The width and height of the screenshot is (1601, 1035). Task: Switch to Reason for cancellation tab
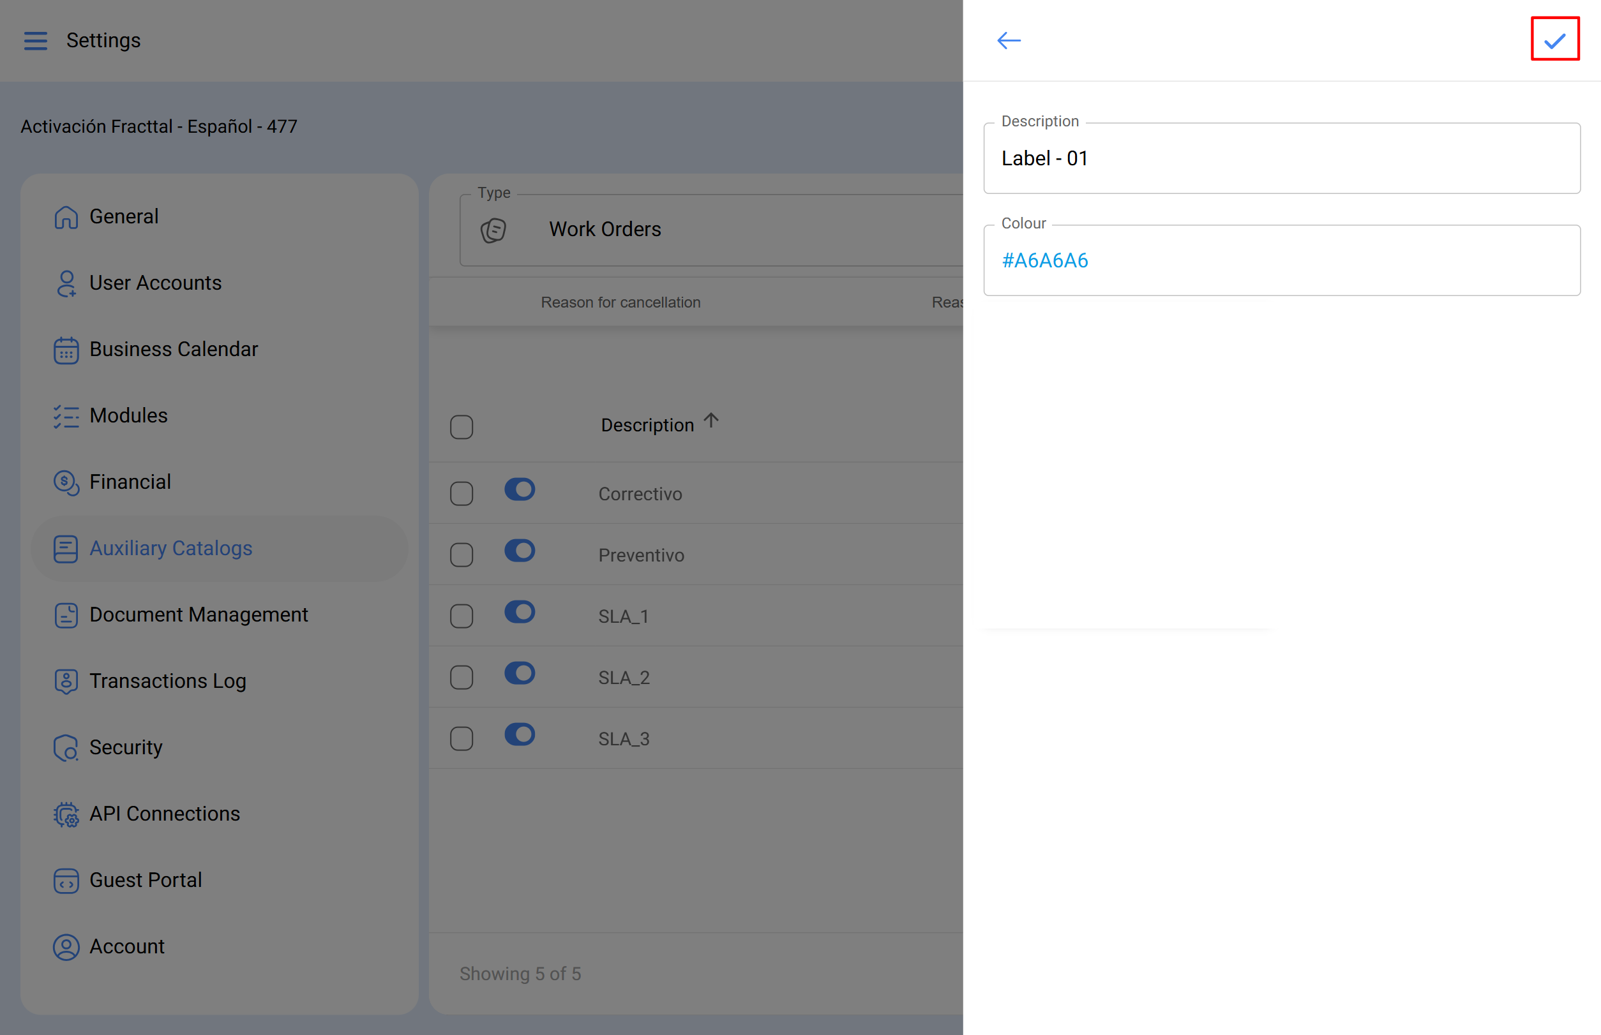coord(620,302)
